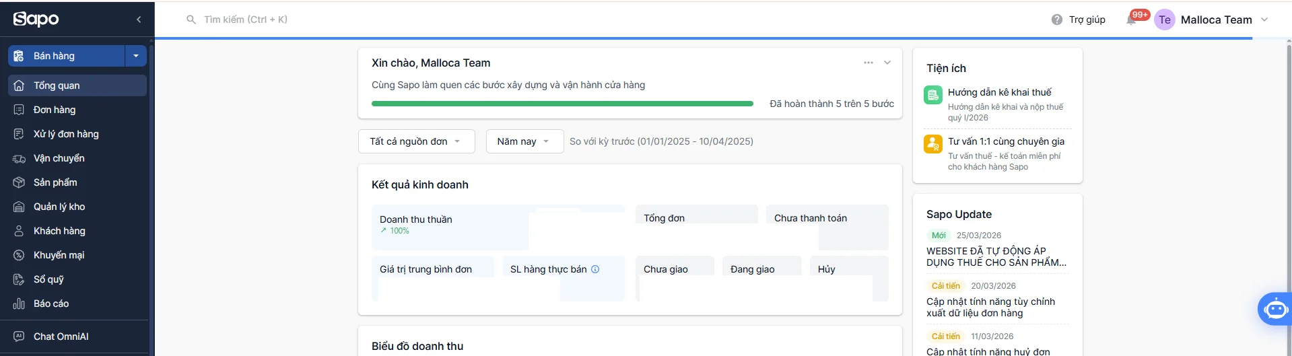
Task: Open Chat OmniAI in the sidebar
Action: click(x=77, y=336)
